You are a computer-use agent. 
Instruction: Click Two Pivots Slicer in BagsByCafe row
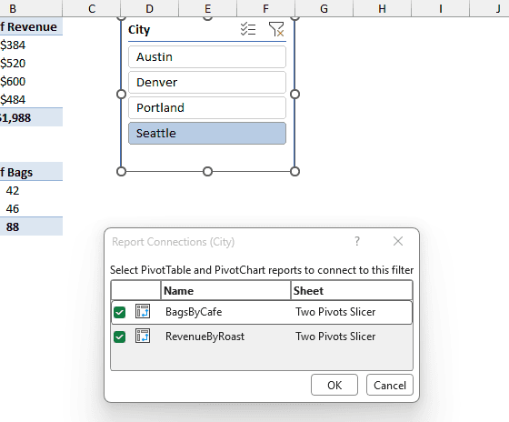coord(335,312)
